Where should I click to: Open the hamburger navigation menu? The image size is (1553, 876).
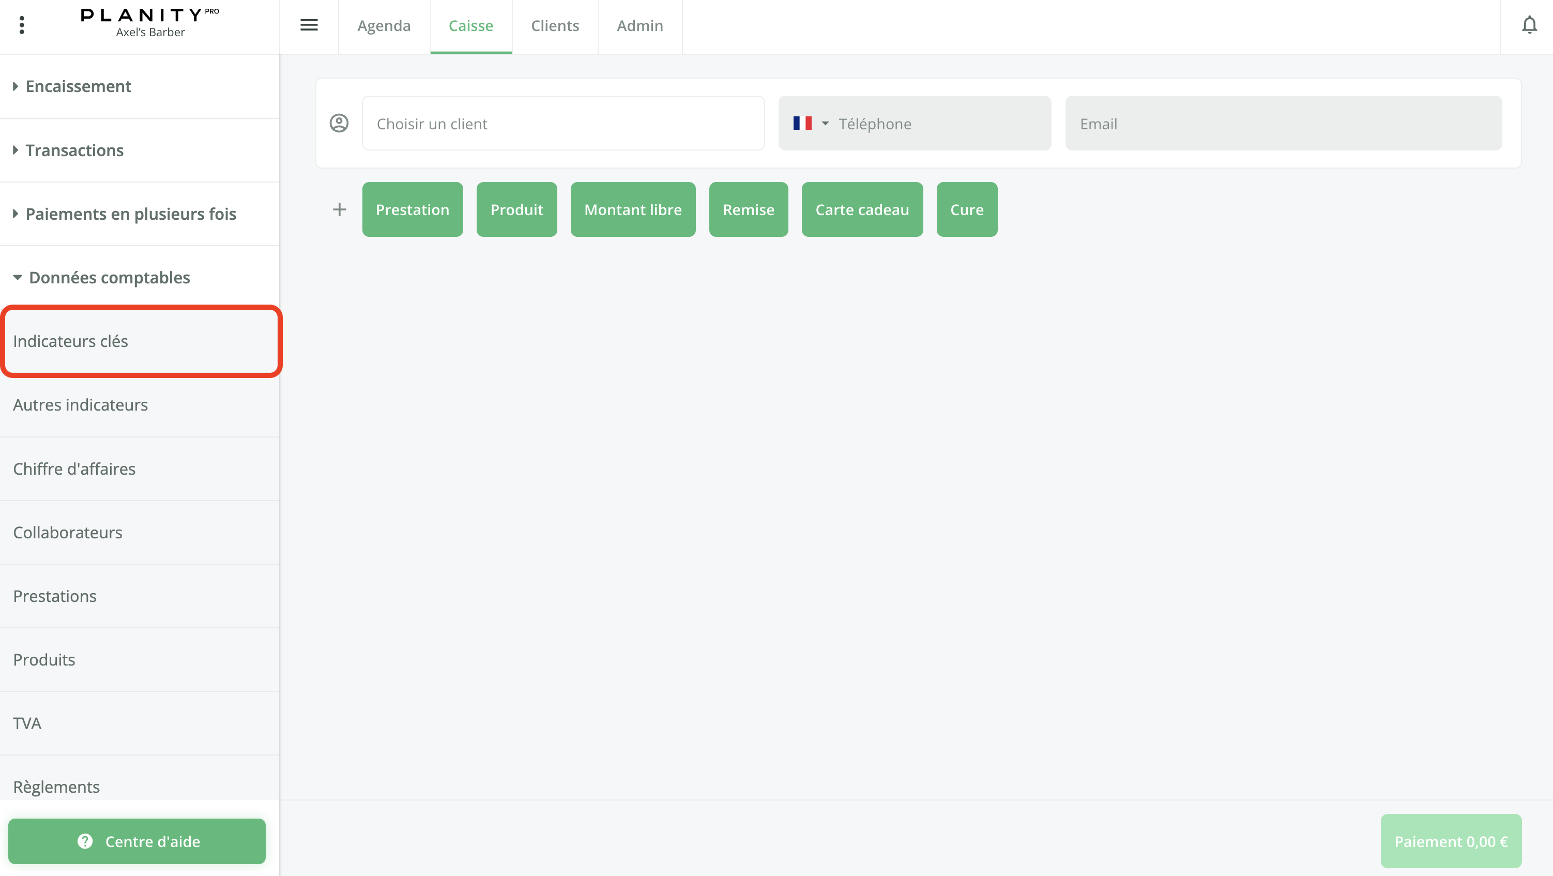click(x=309, y=25)
